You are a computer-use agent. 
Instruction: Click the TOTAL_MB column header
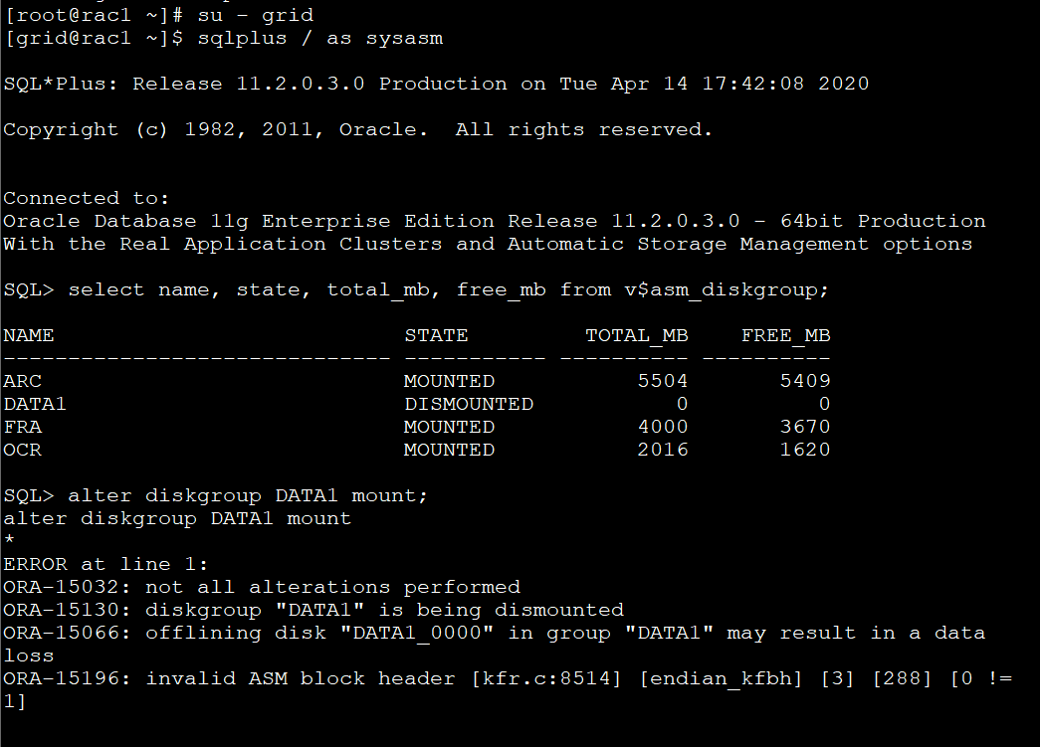(637, 335)
